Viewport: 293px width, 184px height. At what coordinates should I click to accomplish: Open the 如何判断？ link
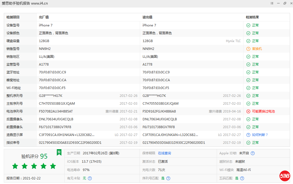coord(260,135)
